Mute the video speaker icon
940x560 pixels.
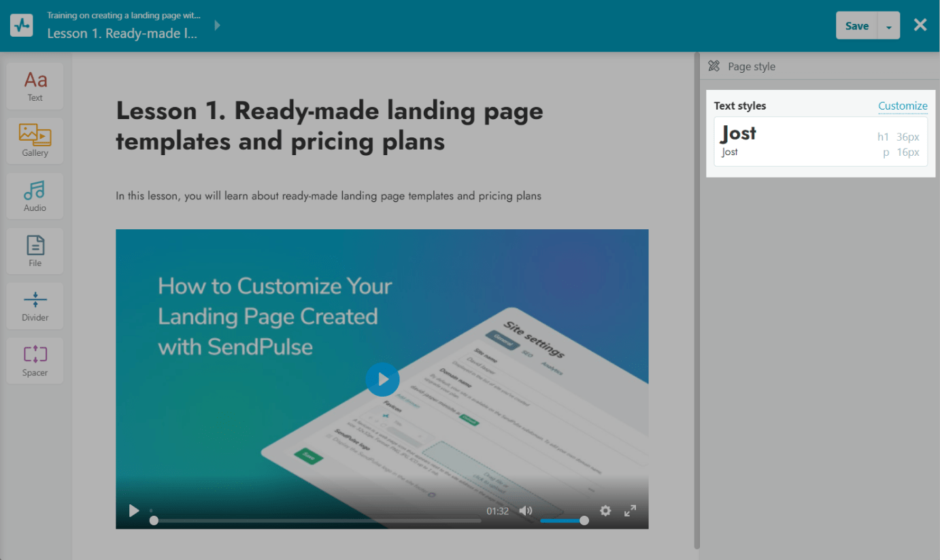525,510
